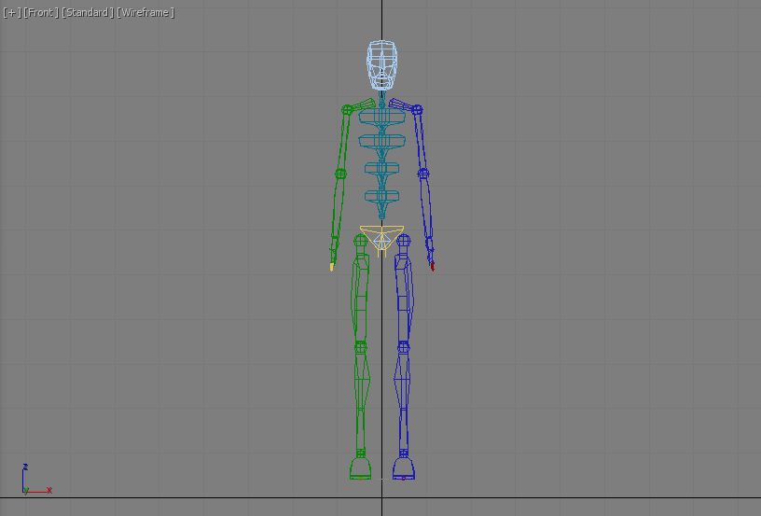
Task: Select the yellow pelvis triangle of biped
Action: click(382, 237)
